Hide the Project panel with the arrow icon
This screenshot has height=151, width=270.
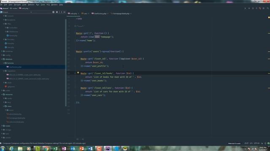click(65, 12)
